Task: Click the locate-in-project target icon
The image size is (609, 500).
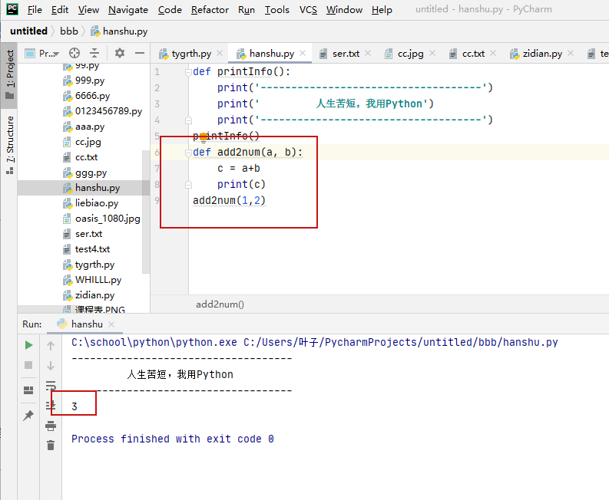Action: (74, 53)
